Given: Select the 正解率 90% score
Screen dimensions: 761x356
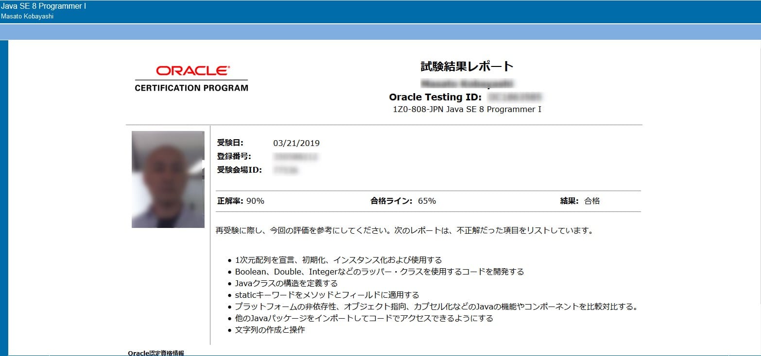Looking at the screenshot, I should (241, 201).
